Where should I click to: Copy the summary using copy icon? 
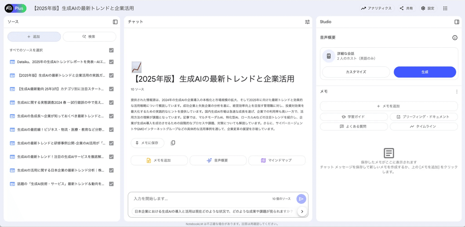point(173,142)
